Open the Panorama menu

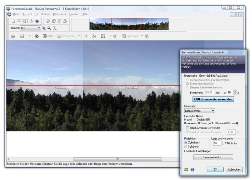coord(60,14)
